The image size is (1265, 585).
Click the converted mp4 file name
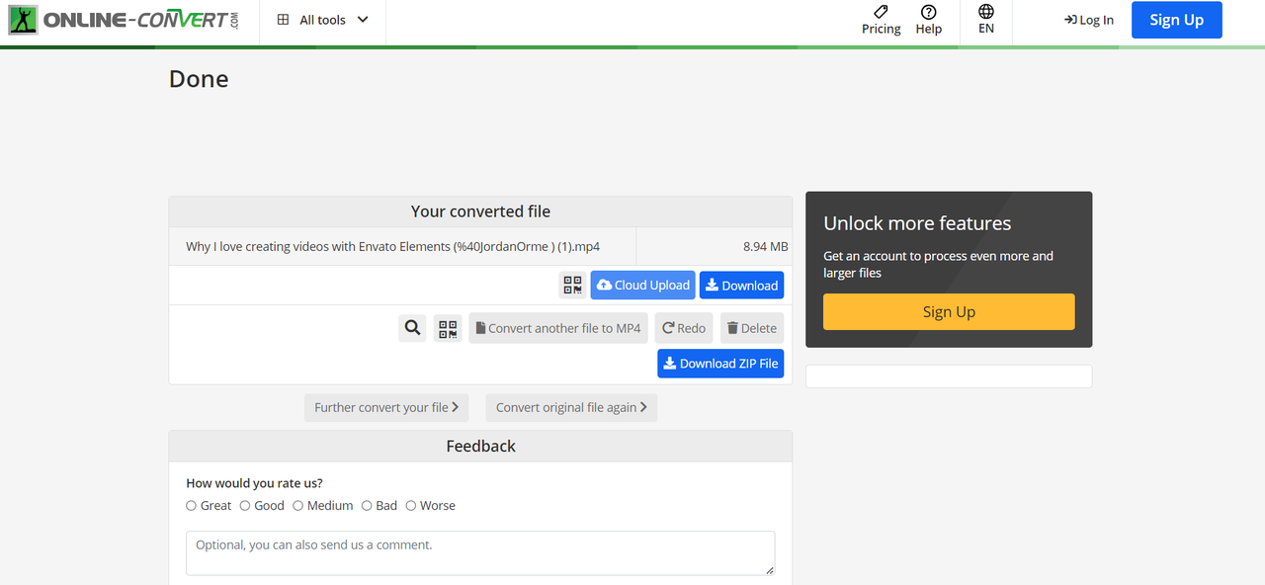coord(392,246)
